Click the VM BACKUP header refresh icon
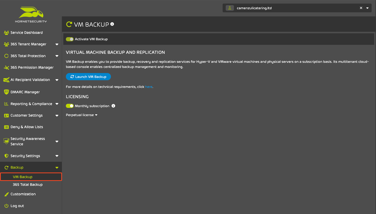 69,24
